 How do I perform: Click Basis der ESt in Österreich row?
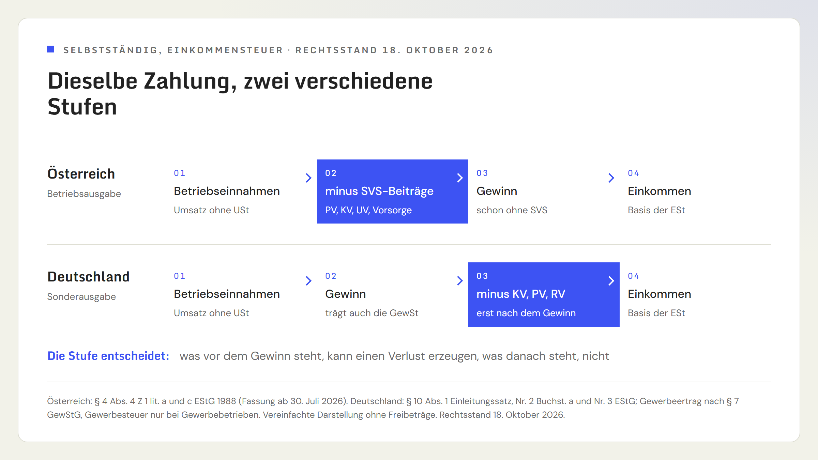656,210
